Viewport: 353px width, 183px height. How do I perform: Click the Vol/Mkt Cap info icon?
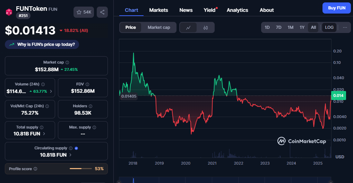coord(47,106)
